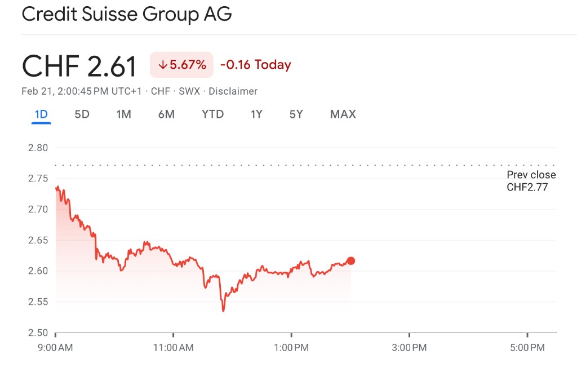Click the down arrow in percent badge
This screenshot has width=577, height=372.
coord(163,65)
